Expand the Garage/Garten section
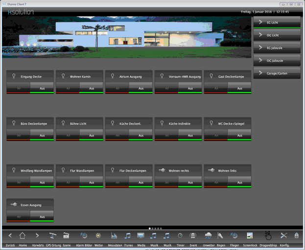305x250 pixels. click(x=277, y=73)
